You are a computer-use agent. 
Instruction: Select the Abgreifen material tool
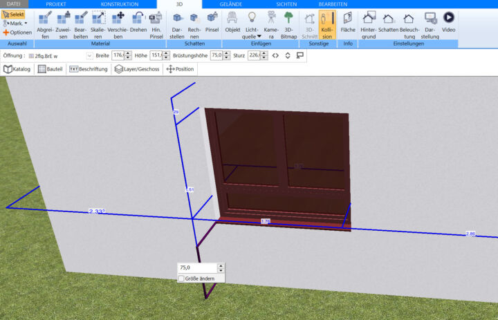(x=45, y=25)
